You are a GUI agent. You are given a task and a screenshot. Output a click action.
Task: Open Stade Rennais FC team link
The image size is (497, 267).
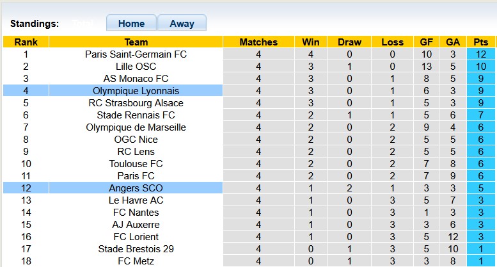tap(136, 115)
